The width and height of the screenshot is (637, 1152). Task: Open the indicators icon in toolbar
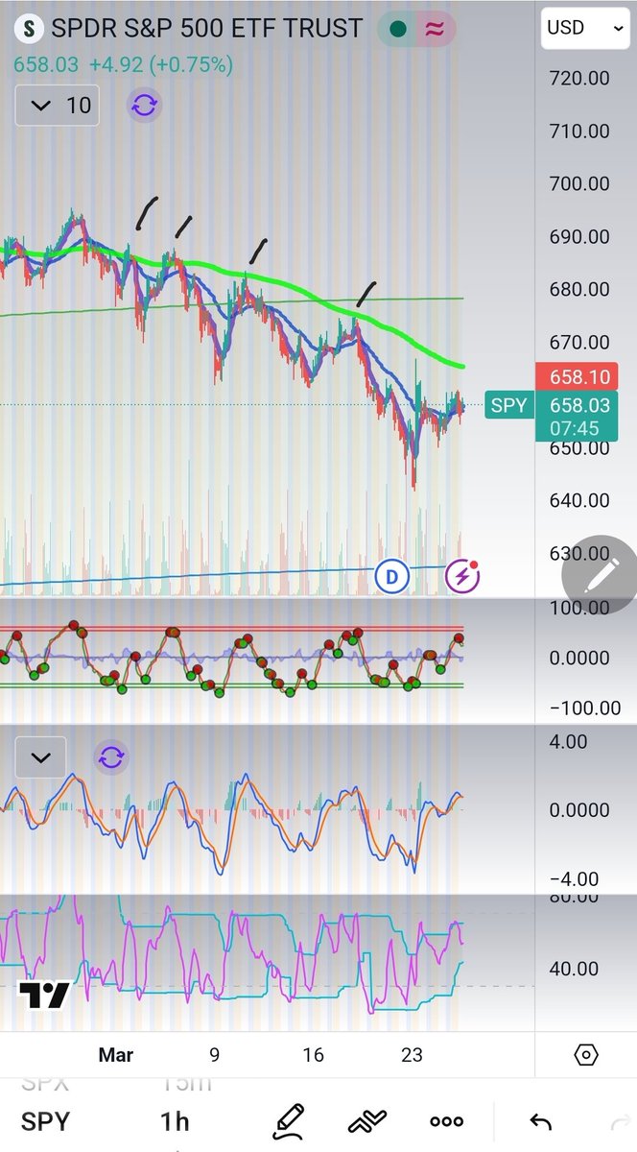tap(366, 1120)
